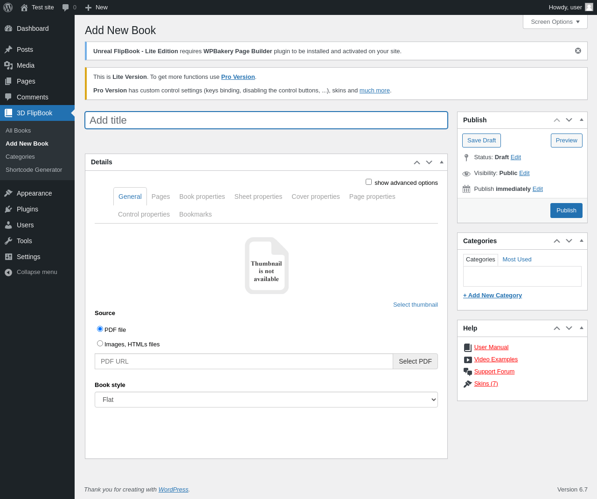Click into the Add title field
The width and height of the screenshot is (597, 499).
(x=266, y=120)
